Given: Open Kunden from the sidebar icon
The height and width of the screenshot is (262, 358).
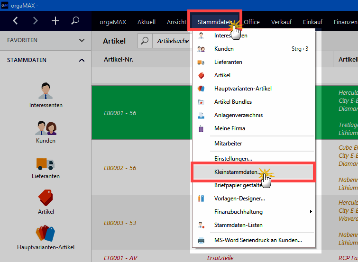Looking at the screenshot, I should pyautogui.click(x=46, y=128).
